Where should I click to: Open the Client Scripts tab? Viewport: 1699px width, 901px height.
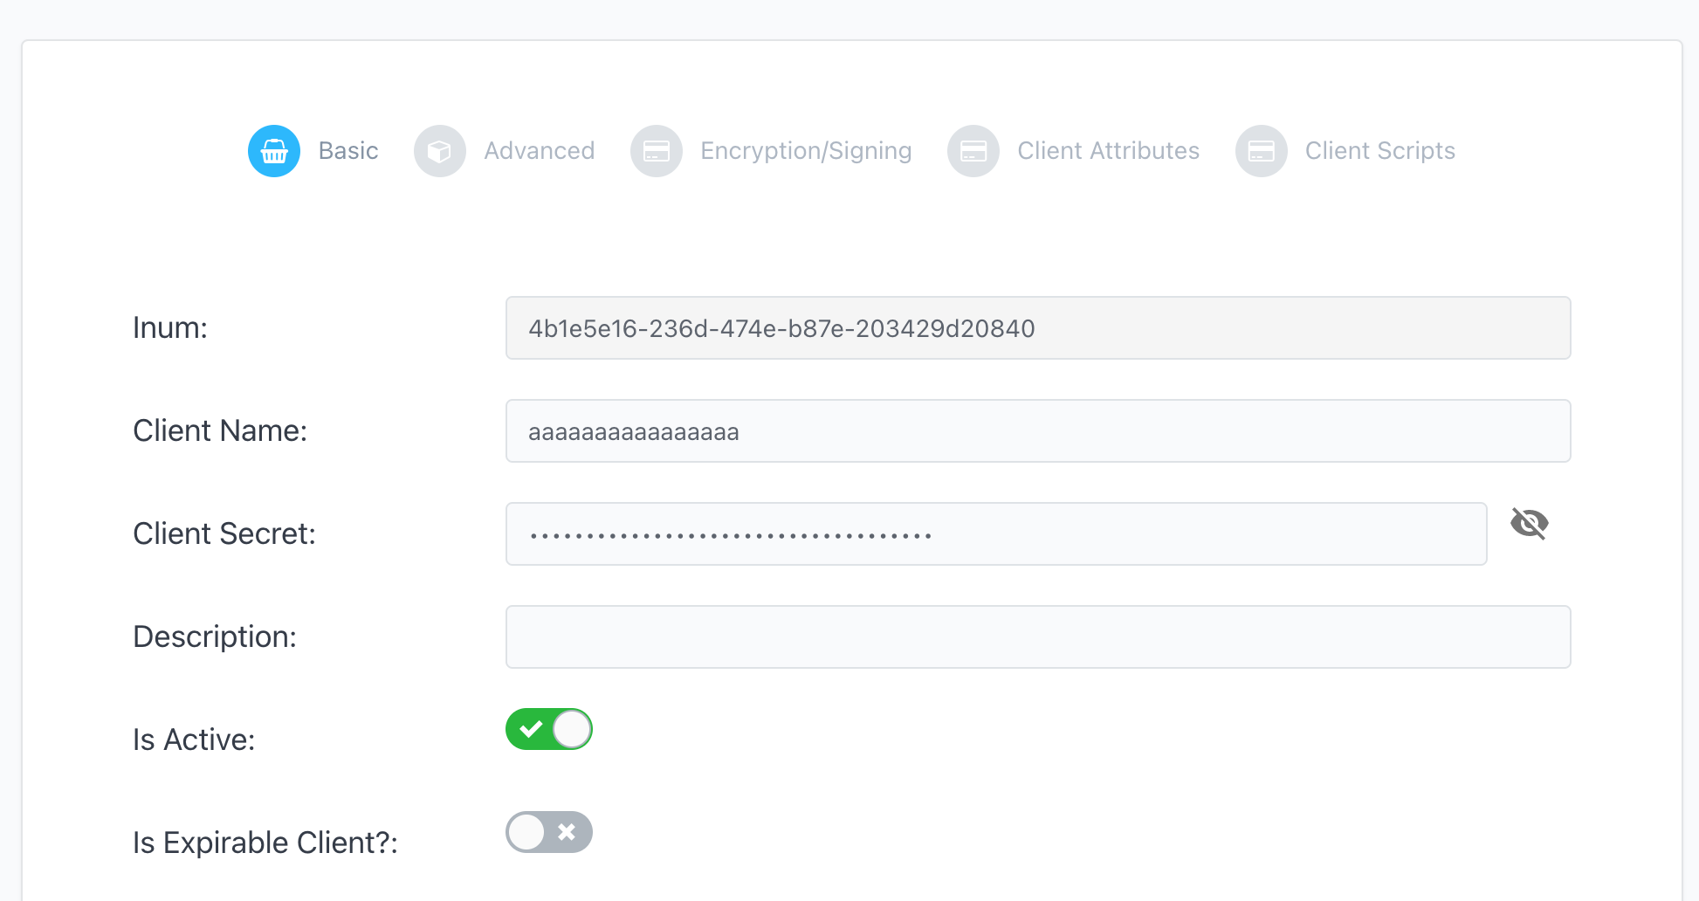[1379, 150]
